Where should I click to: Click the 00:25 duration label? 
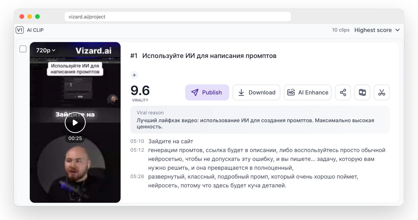[75, 138]
